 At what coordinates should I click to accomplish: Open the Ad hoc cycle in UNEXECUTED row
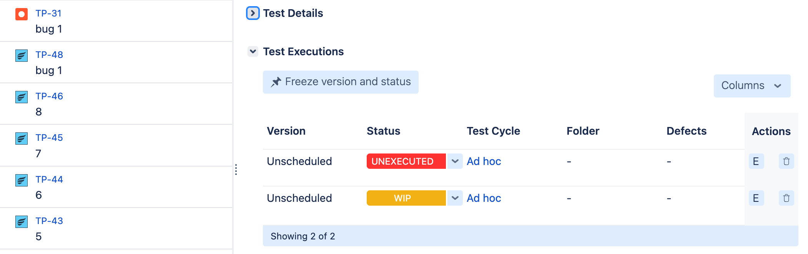click(484, 161)
